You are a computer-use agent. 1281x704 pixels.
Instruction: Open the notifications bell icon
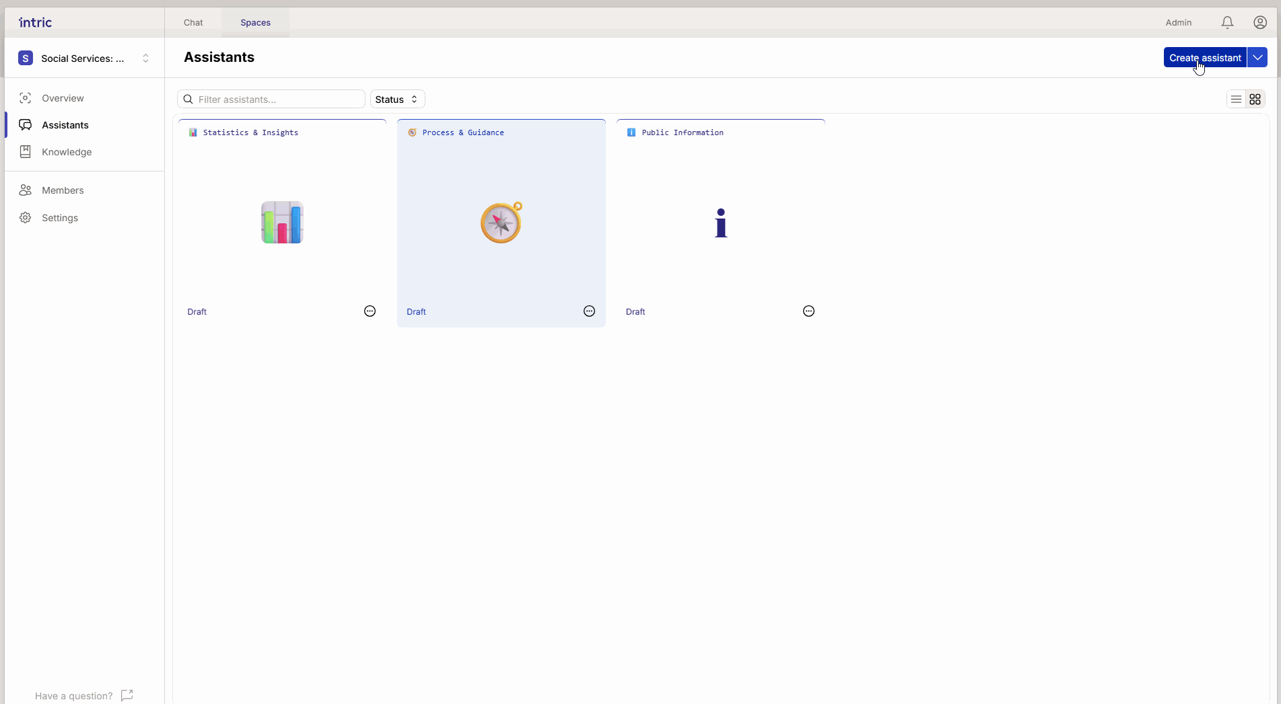[1227, 22]
